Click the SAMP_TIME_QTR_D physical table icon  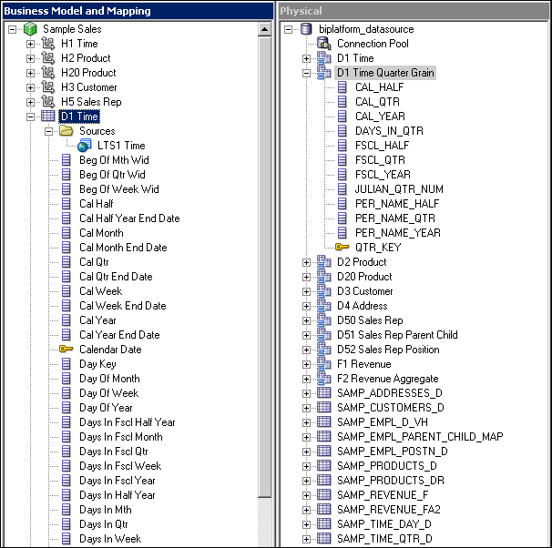(324, 539)
